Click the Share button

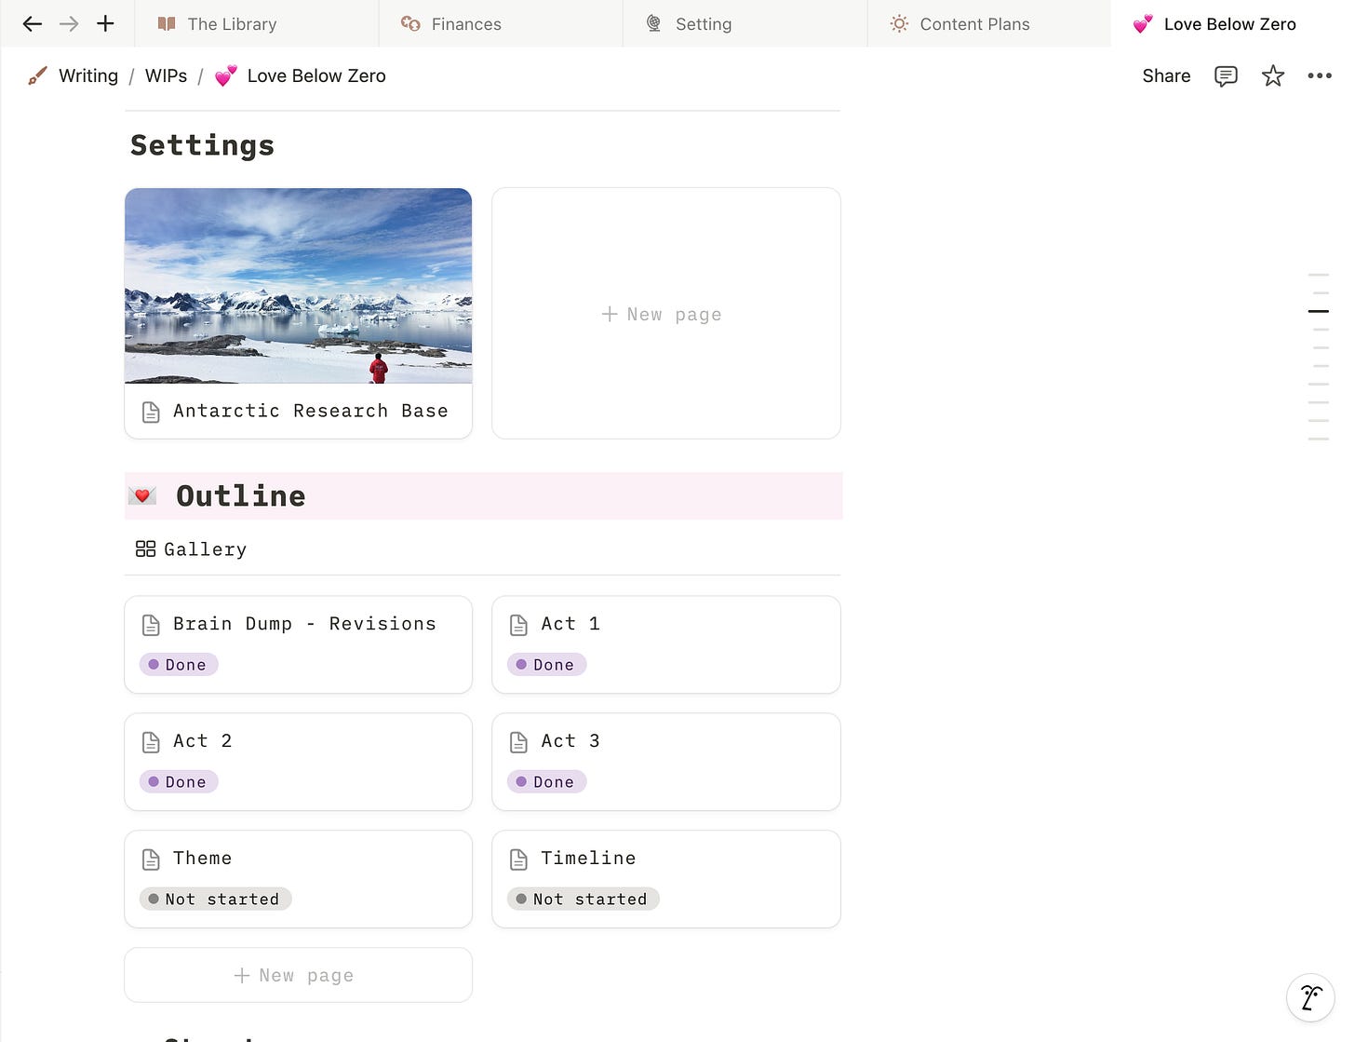click(1166, 76)
